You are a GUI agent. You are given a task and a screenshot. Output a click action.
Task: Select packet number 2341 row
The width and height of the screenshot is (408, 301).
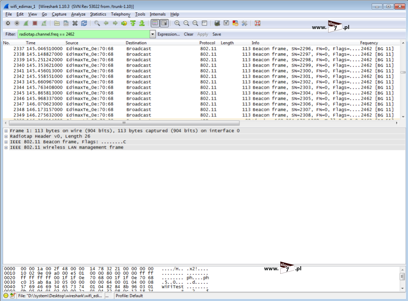point(201,71)
